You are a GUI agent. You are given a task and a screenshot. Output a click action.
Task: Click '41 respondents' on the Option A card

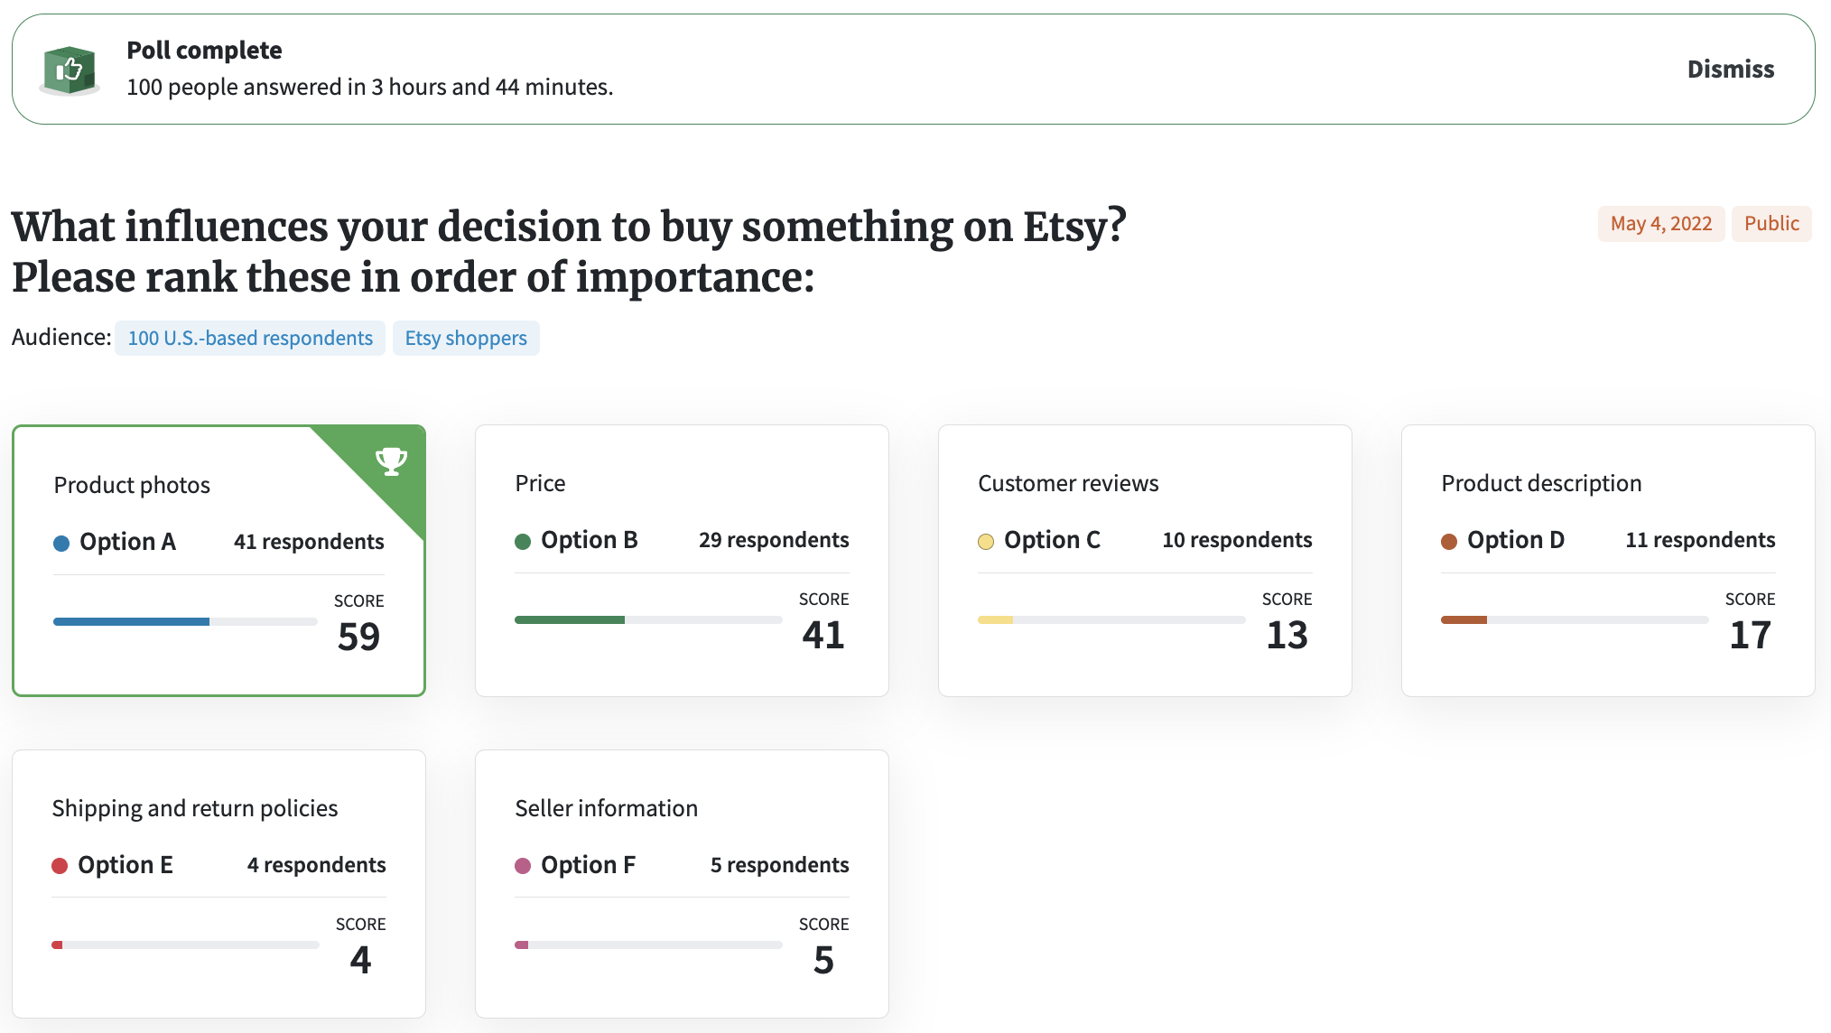click(309, 542)
